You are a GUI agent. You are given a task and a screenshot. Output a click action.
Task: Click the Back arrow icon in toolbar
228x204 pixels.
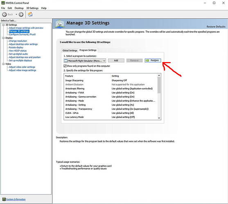click(x=5, y=14)
